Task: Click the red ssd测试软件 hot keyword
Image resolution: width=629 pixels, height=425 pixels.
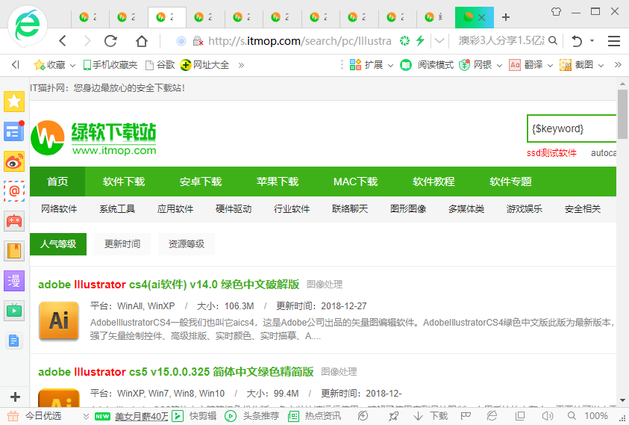Action: coord(551,153)
